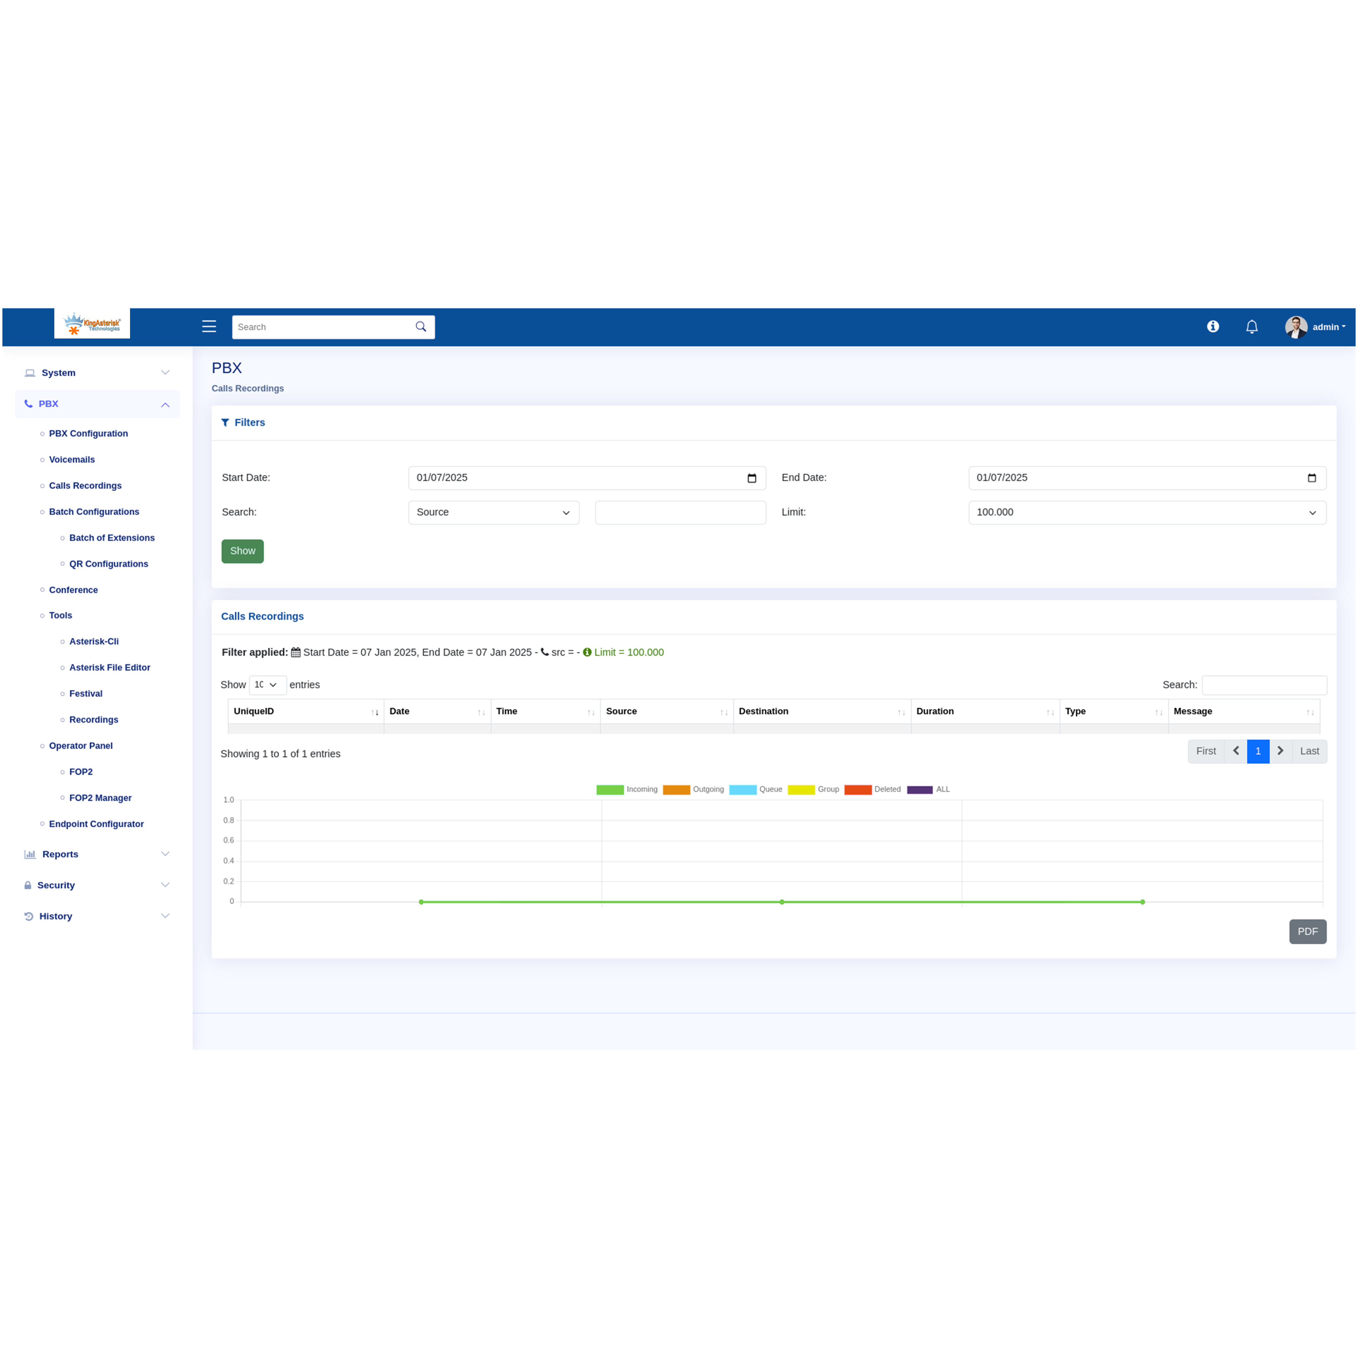1358x1358 pixels.
Task: Open the Start Date calendar picker icon
Action: (x=751, y=478)
